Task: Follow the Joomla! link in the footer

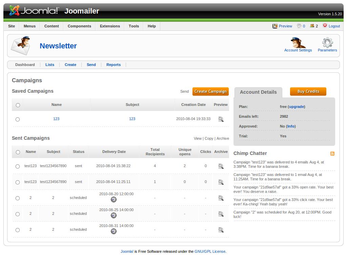Action: pyautogui.click(x=127, y=251)
